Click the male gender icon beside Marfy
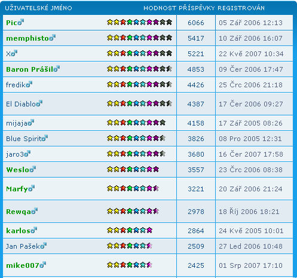This screenshot has width=297, height=278. tap(32, 188)
